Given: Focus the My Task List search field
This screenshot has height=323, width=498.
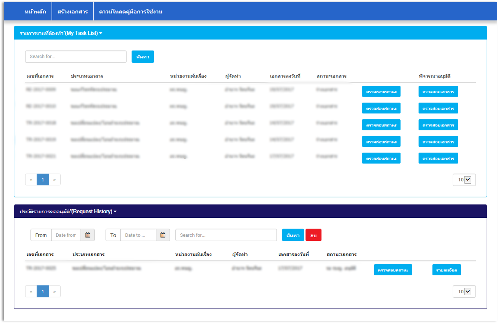Looking at the screenshot, I should (76, 56).
